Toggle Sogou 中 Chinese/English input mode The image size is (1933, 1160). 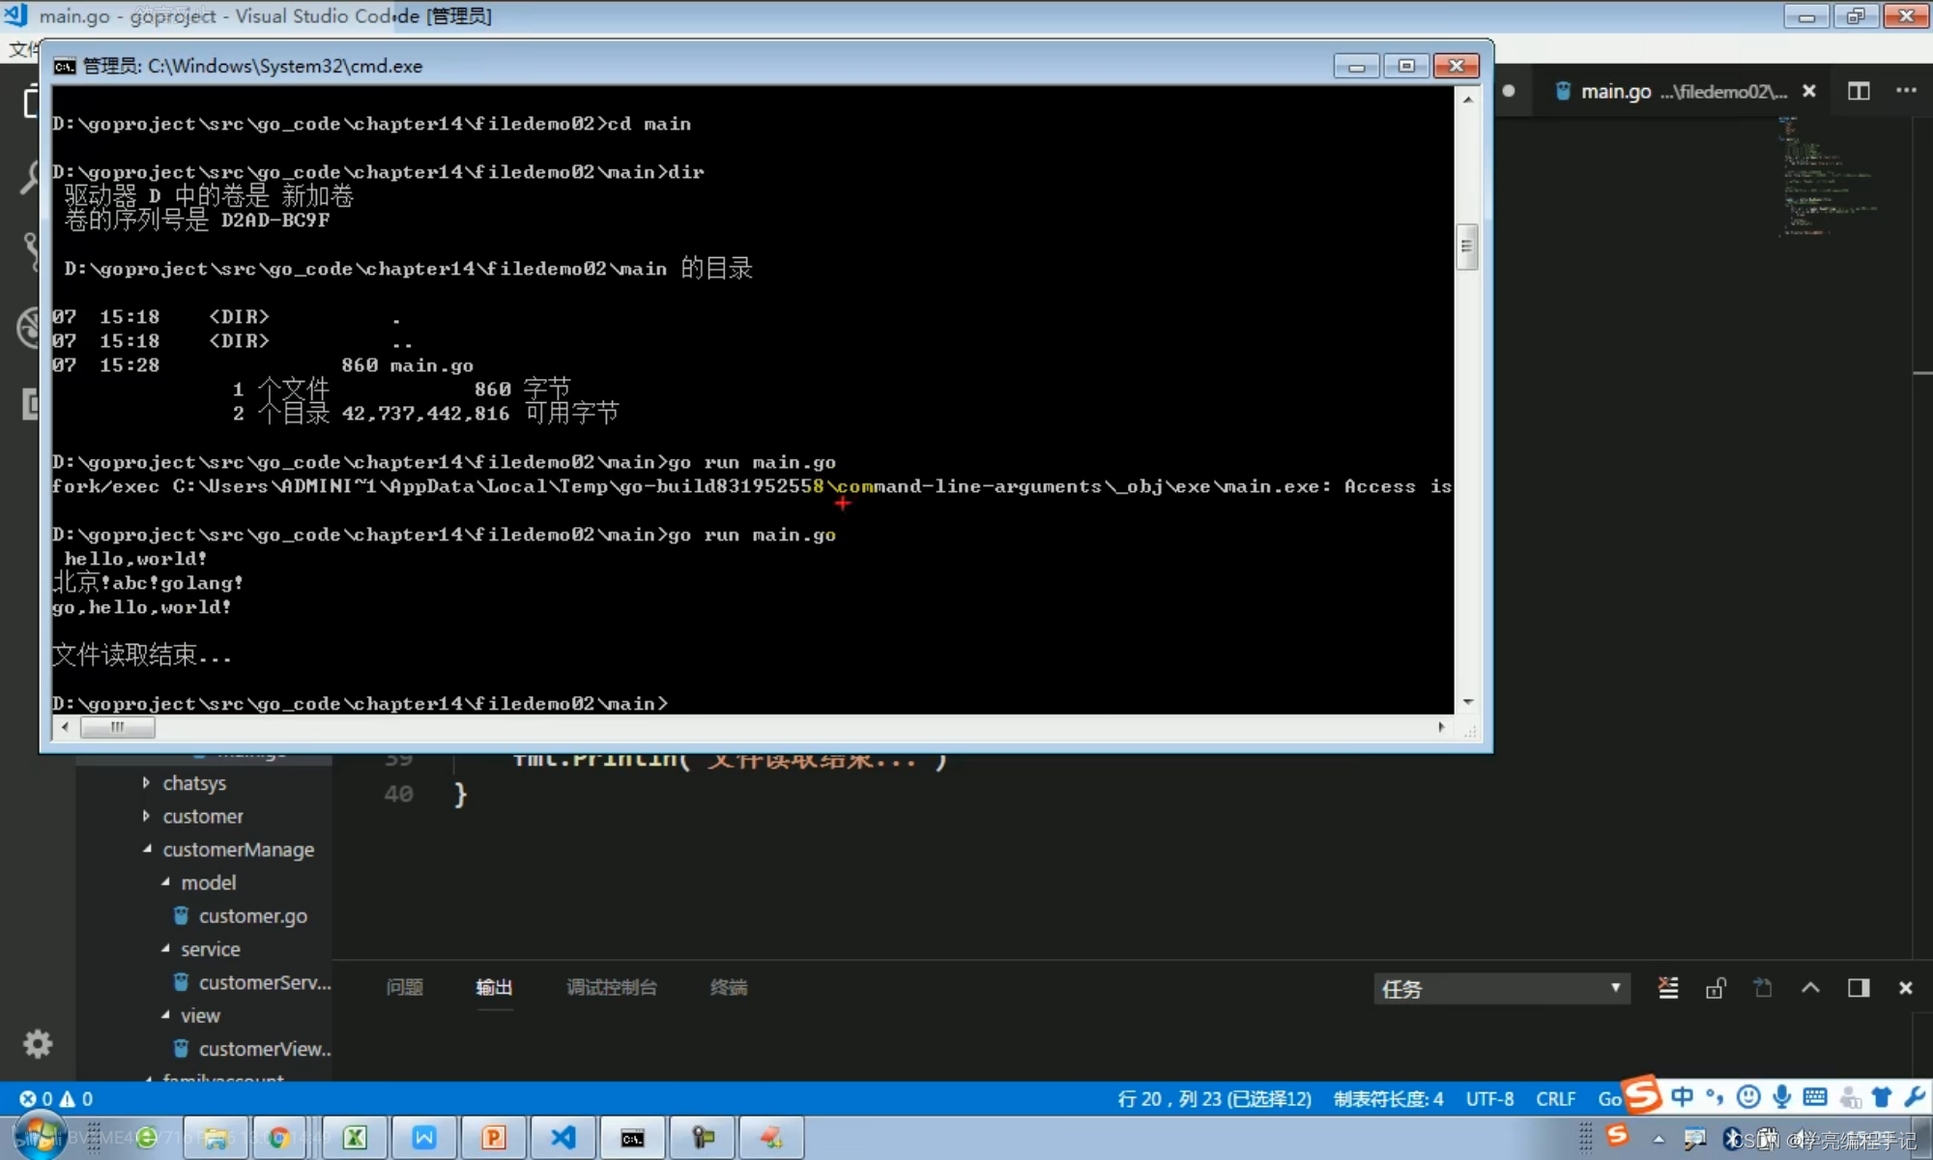click(x=1682, y=1096)
